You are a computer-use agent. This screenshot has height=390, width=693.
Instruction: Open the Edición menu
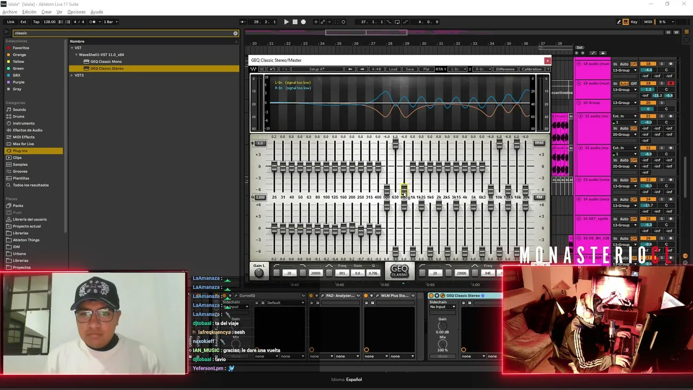click(29, 12)
